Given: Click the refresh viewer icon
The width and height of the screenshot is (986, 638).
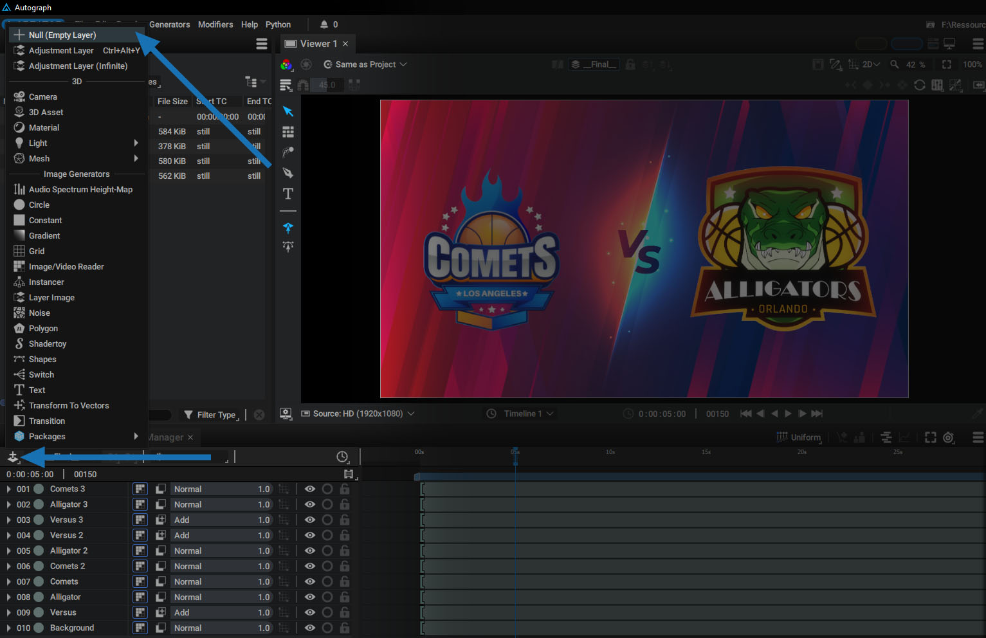Looking at the screenshot, I should pos(920,85).
